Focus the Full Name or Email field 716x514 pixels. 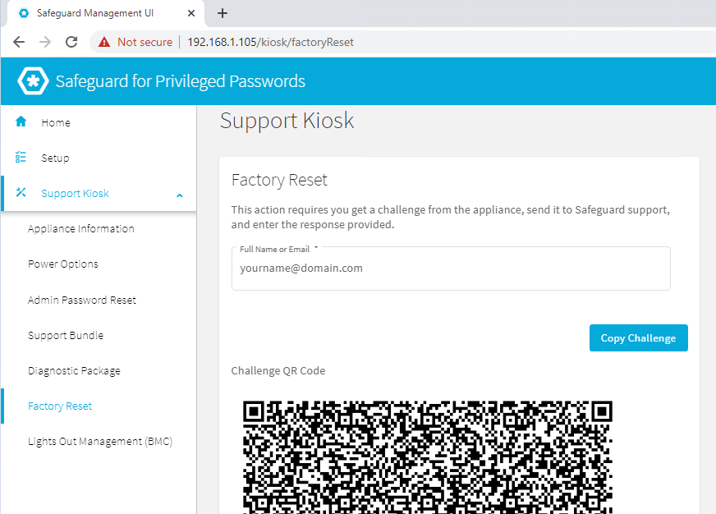[451, 268]
